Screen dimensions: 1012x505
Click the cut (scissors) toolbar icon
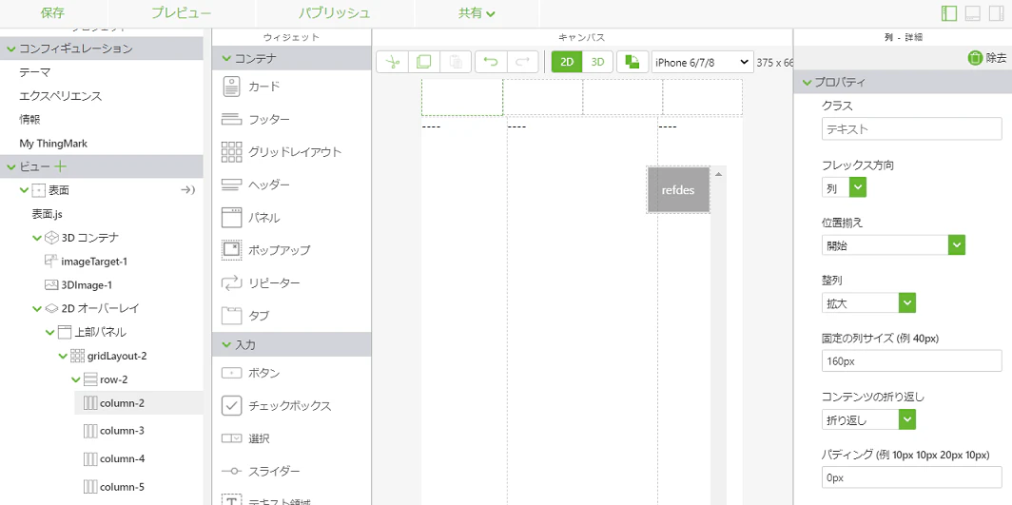coord(392,62)
